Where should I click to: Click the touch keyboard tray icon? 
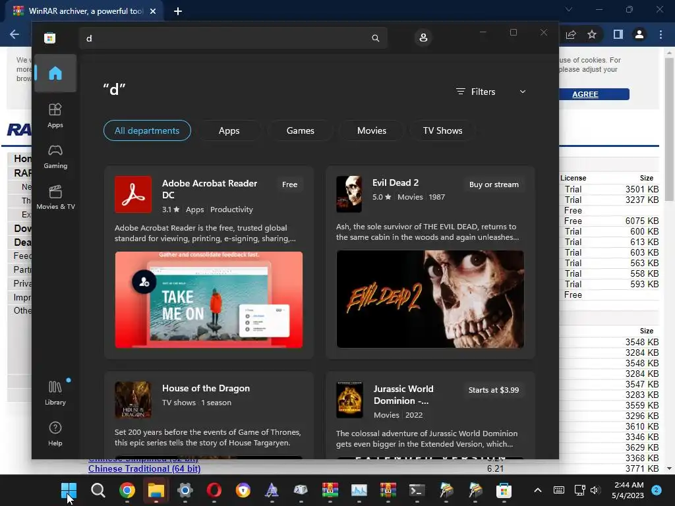click(x=559, y=490)
